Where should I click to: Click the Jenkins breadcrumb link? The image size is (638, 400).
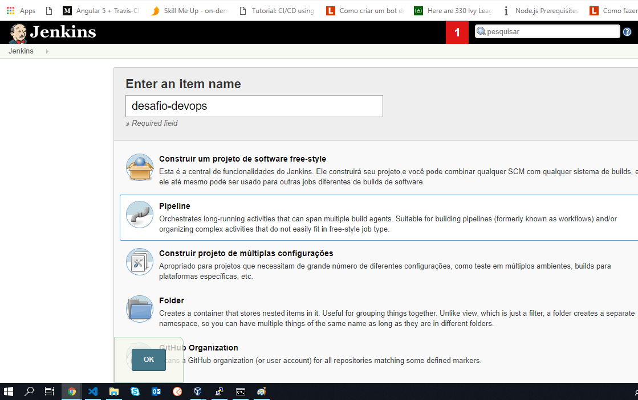21,51
